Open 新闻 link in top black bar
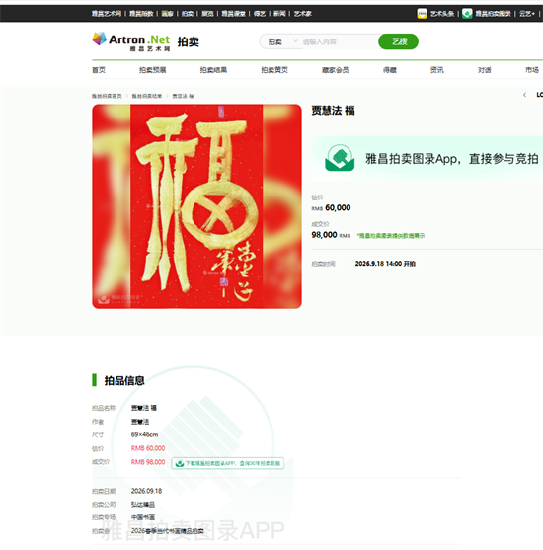Image resolution: width=543 pixels, height=550 pixels. click(279, 14)
